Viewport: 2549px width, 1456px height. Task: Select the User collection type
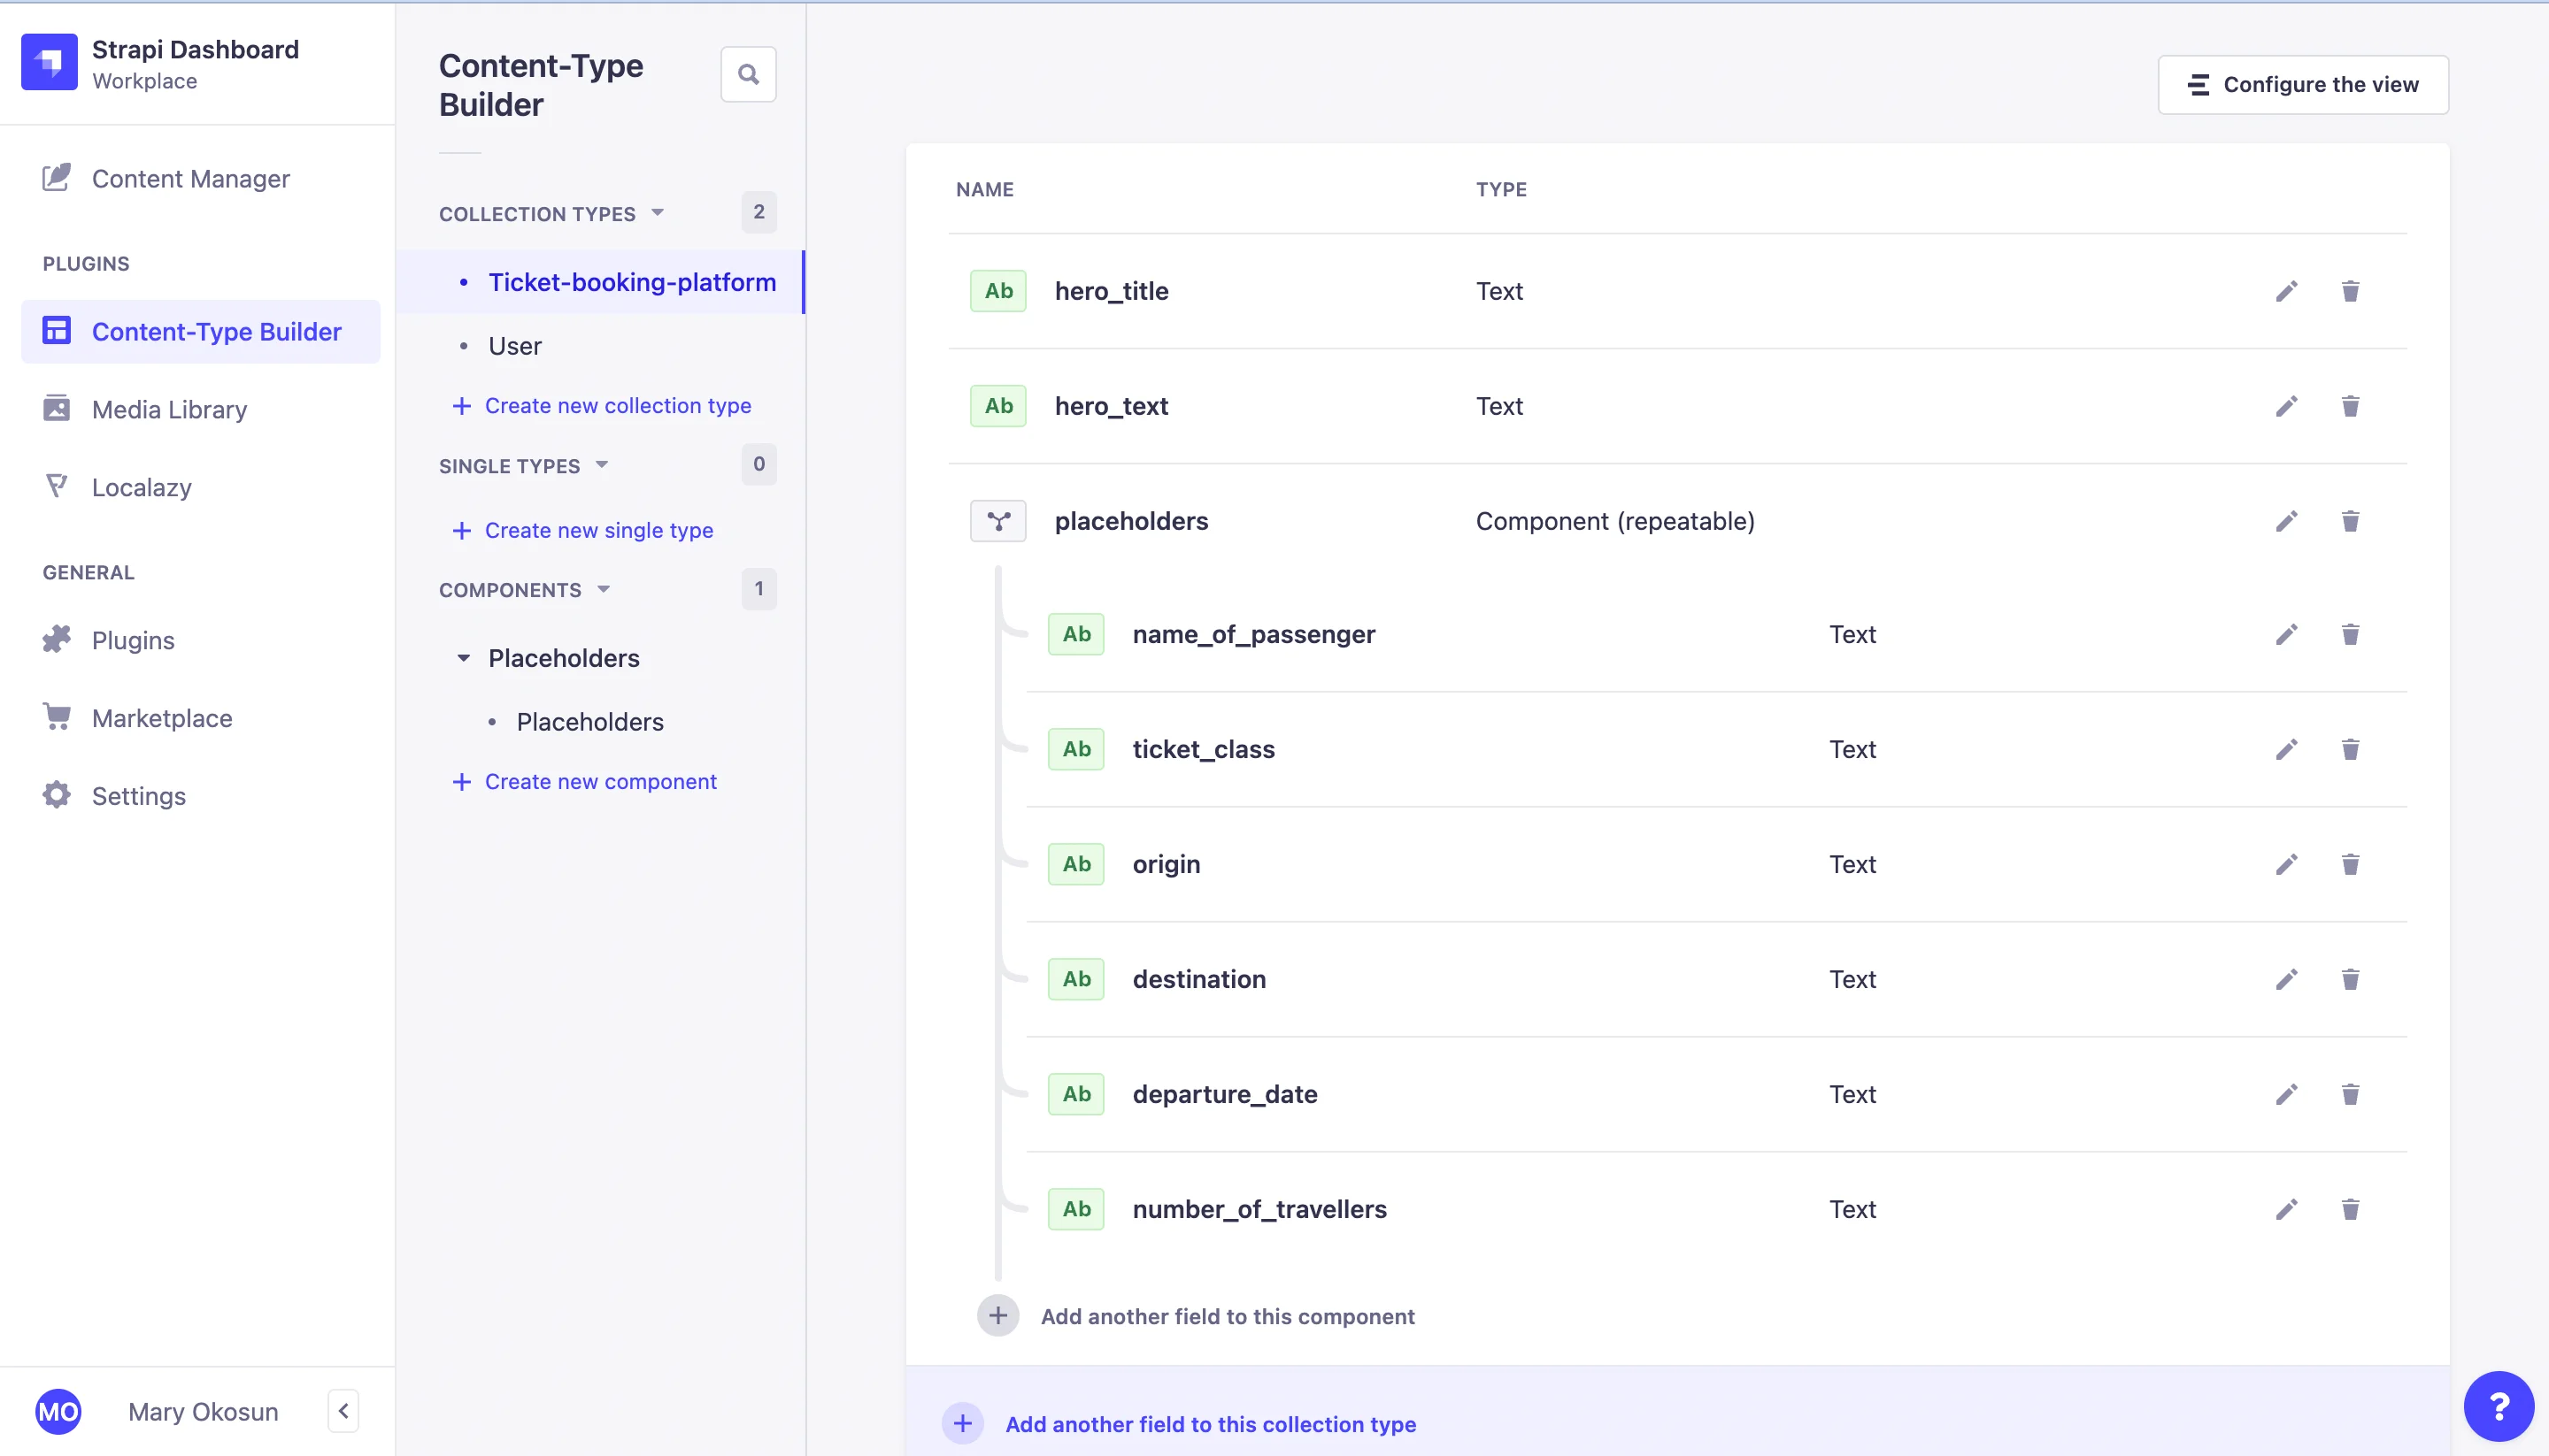coord(514,346)
